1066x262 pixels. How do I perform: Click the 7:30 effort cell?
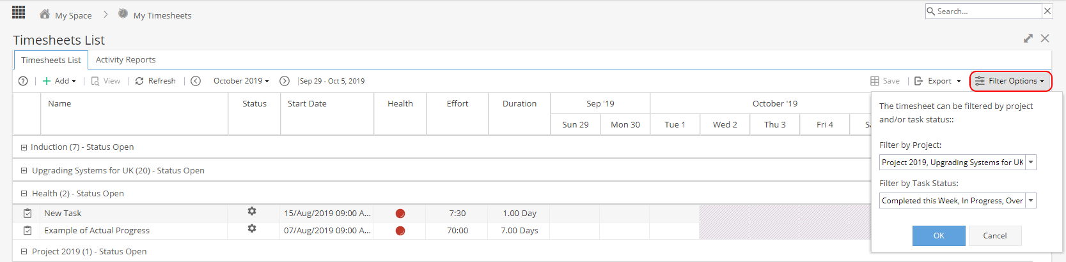[457, 214]
